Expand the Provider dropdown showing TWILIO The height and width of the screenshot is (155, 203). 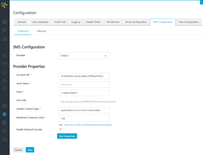pyautogui.click(x=84, y=56)
